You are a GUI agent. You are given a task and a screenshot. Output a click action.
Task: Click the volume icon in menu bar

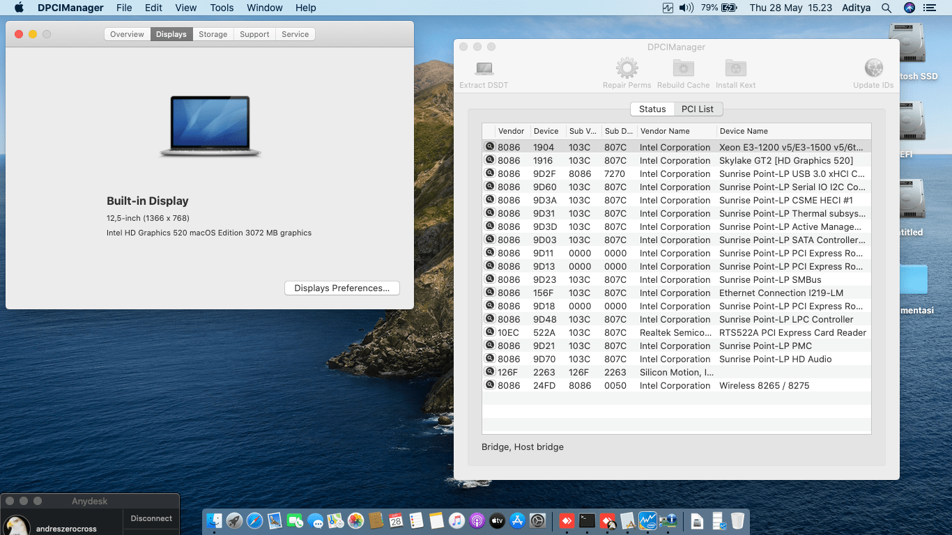(686, 8)
